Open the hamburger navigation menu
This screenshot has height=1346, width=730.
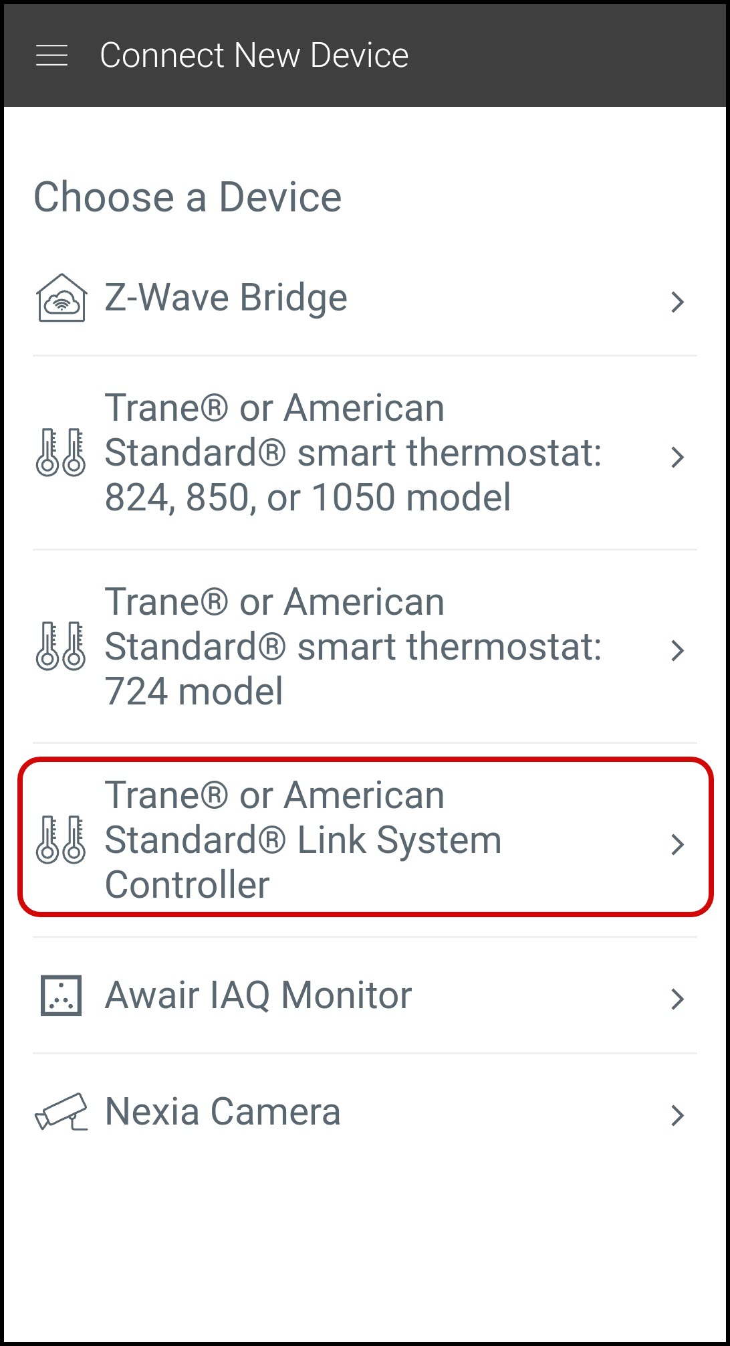[51, 56]
